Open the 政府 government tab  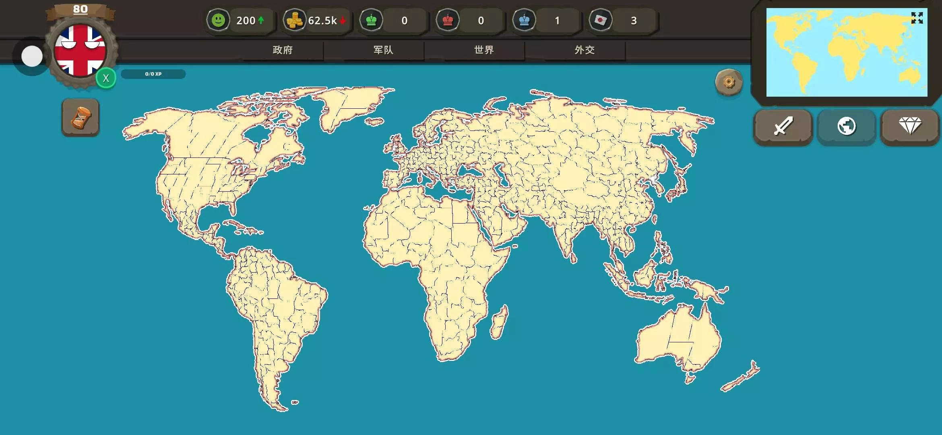[x=283, y=50]
